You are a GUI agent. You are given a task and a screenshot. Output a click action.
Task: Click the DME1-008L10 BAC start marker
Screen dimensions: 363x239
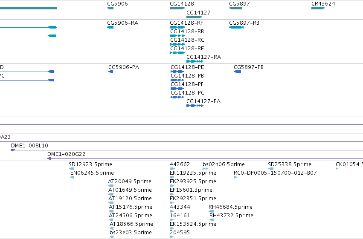[x=13, y=150]
